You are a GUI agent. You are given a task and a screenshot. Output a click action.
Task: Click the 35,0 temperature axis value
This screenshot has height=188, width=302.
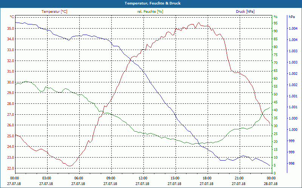point(11,29)
